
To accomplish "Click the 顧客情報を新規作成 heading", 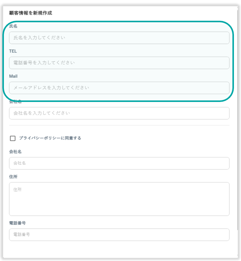I will (x=31, y=13).
